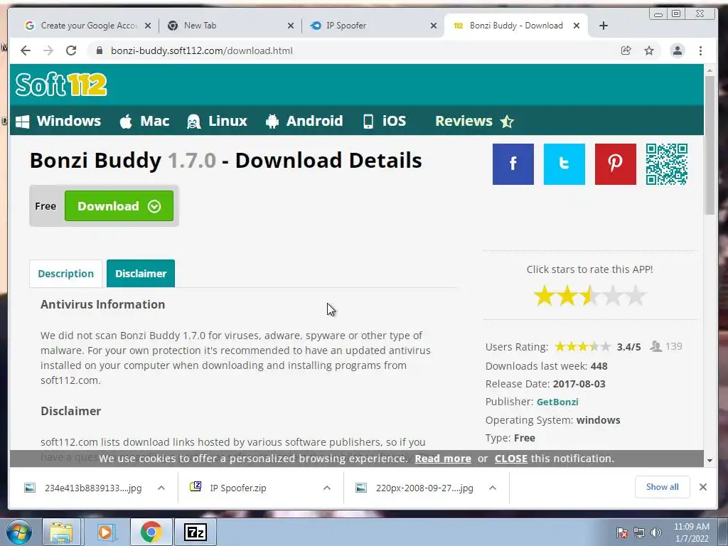Open the Chrome profile avatar icon

pyautogui.click(x=678, y=50)
